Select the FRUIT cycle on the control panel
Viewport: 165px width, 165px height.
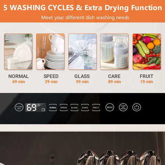tap(96, 107)
